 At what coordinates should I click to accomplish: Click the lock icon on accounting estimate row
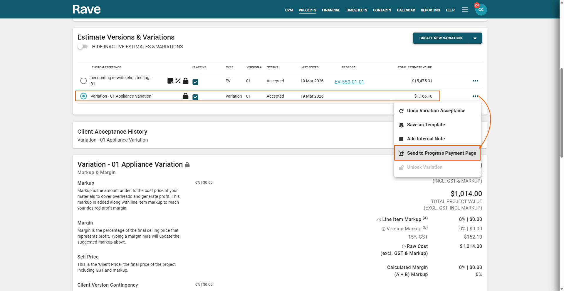point(186,81)
